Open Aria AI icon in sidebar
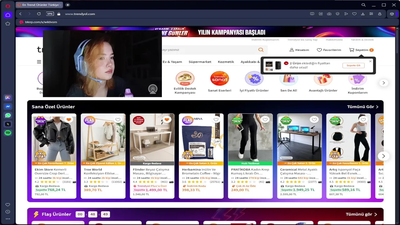 point(8,98)
